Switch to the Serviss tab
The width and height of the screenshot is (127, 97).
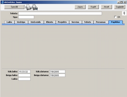[x=75, y=22]
